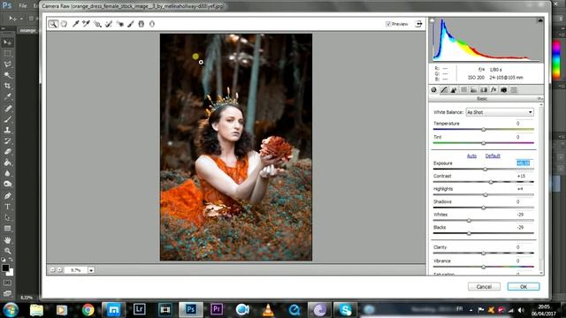The height and width of the screenshot is (318, 566).
Task: Toggle the Preview checkbox
Action: tap(388, 24)
